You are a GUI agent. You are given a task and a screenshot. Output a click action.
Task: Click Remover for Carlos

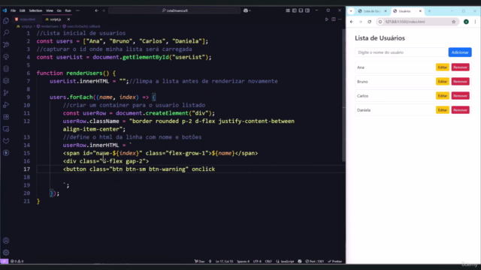[460, 96]
